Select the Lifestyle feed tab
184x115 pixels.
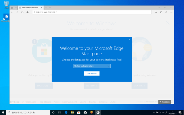(103, 102)
